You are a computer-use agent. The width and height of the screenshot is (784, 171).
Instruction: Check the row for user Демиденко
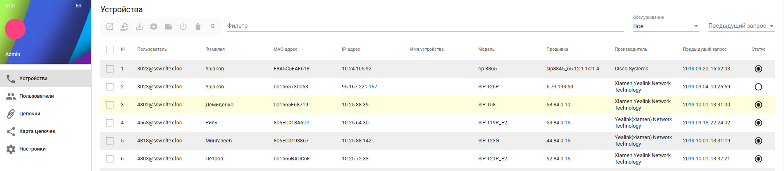click(x=110, y=105)
